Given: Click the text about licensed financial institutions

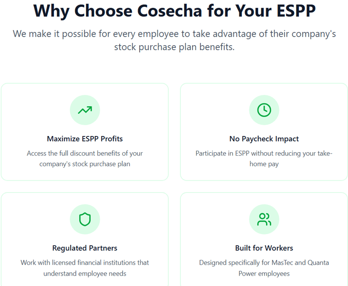Looking at the screenshot, I should pyautogui.click(x=85, y=268).
